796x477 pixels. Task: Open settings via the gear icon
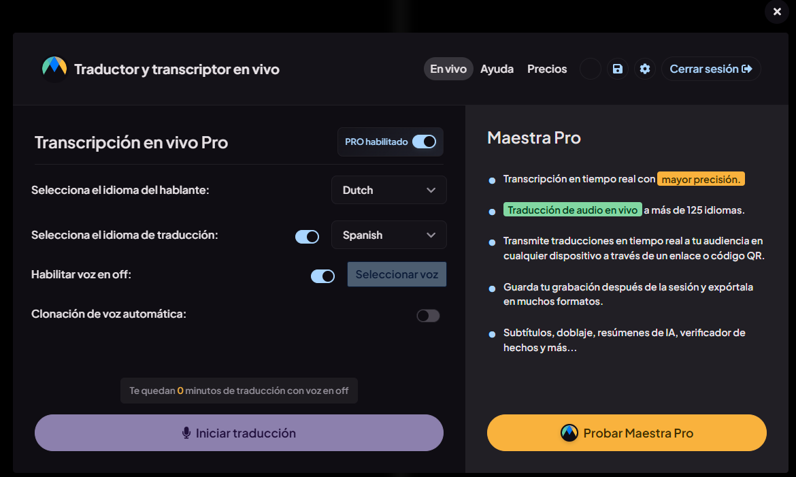(645, 69)
